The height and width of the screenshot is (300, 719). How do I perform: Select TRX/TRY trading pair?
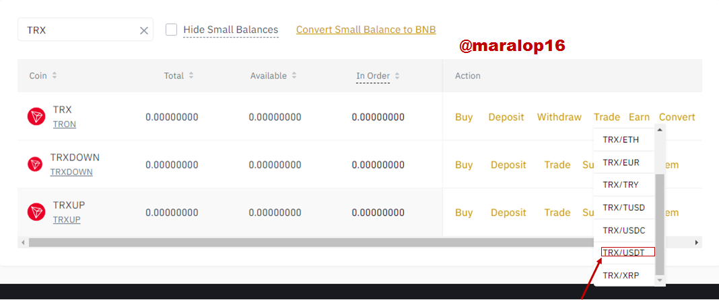[623, 185]
